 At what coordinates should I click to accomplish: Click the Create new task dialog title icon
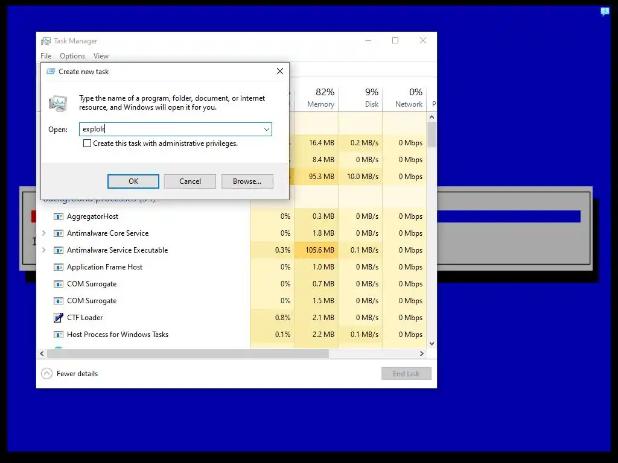[51, 71]
